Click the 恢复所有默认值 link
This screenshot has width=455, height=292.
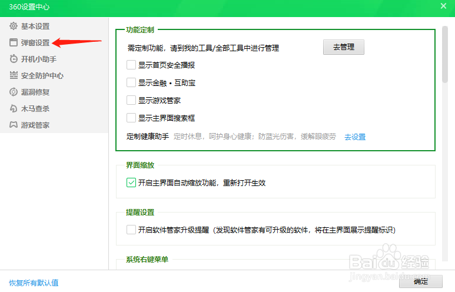(x=34, y=283)
